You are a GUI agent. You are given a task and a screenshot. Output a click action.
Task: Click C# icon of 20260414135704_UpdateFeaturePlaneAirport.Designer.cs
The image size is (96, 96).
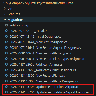coord(7,92)
